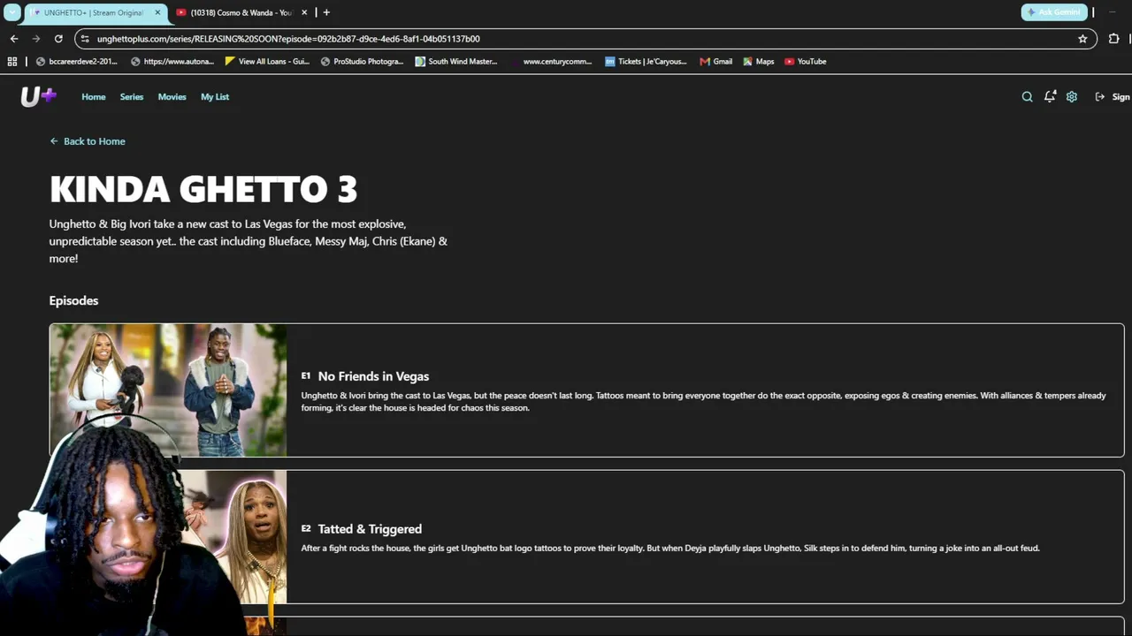Click the Episodes section heading

pos(73,300)
